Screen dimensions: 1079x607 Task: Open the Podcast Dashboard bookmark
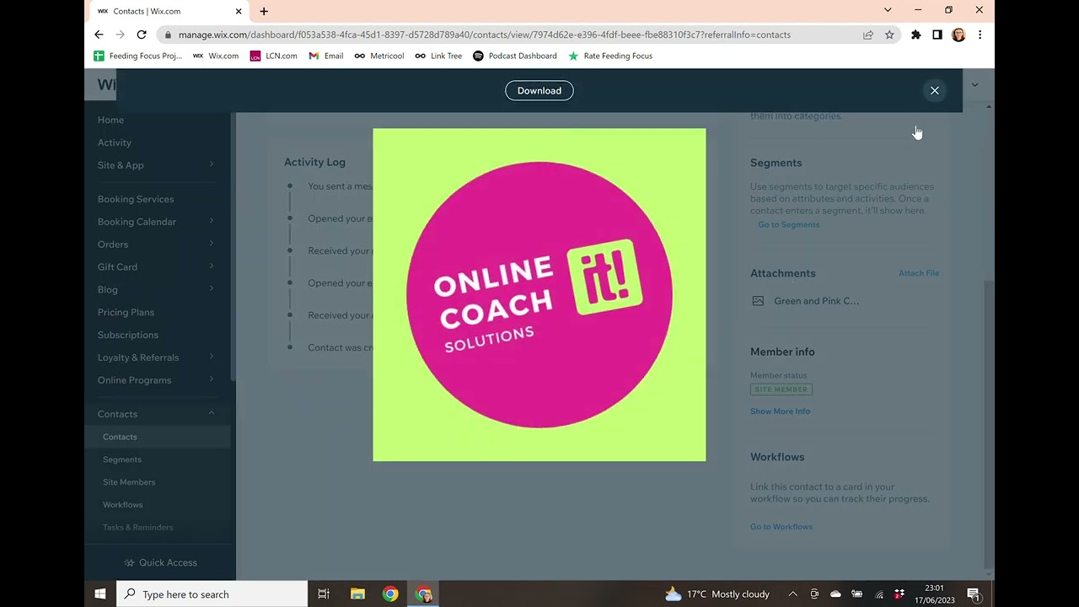514,56
